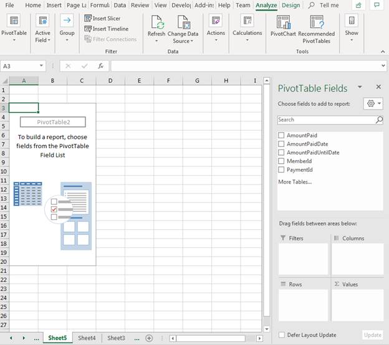Click the Rows area box
Viewport: 389px width, 345px height.
click(304, 305)
